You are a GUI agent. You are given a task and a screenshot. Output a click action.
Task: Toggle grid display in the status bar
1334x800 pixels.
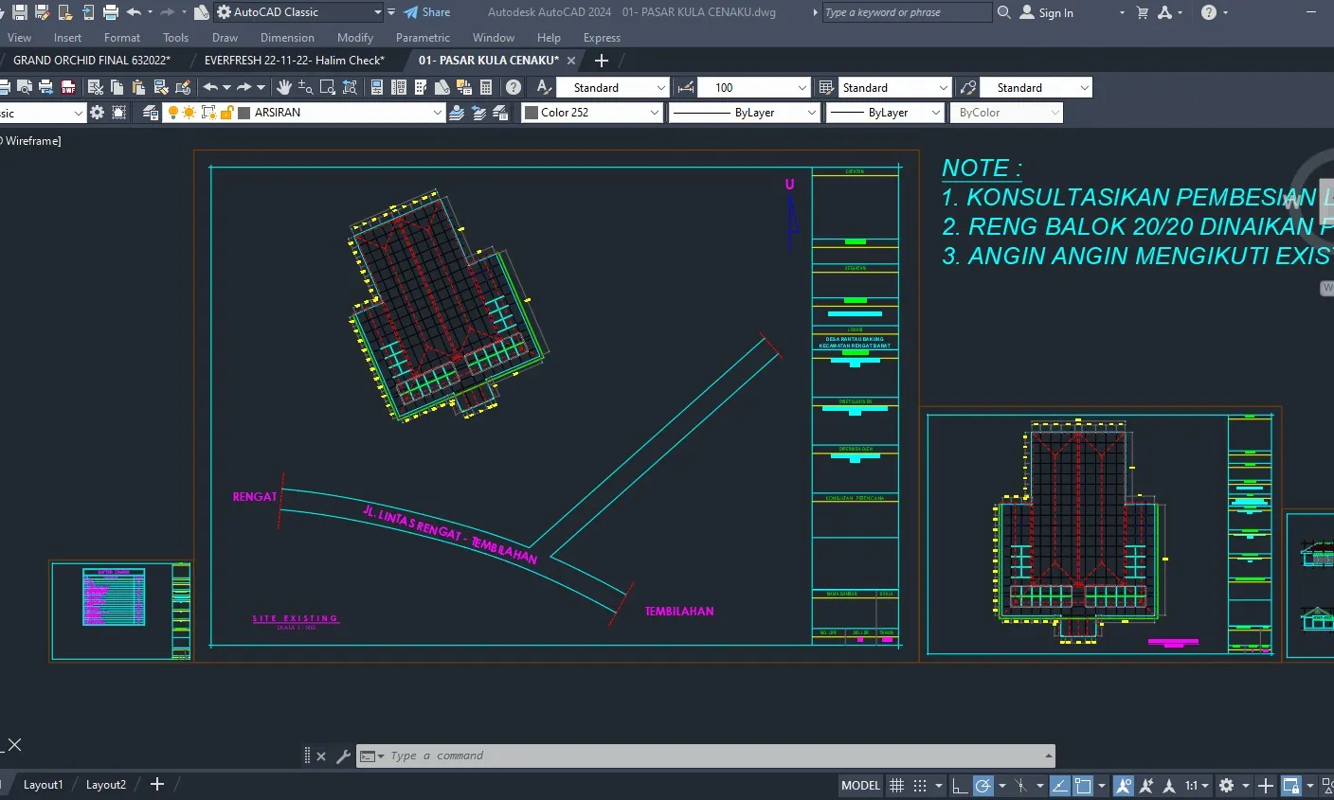click(x=896, y=785)
